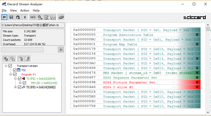The image size is (211, 116).
Task: Uncheck the Program #1 checkbox
Action: coord(15,74)
